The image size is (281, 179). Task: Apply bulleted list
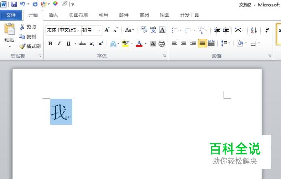coord(175,30)
